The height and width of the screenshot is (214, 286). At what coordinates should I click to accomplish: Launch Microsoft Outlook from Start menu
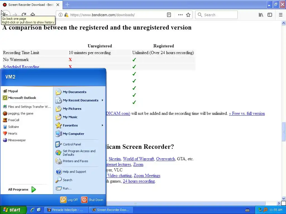(x=27, y=98)
